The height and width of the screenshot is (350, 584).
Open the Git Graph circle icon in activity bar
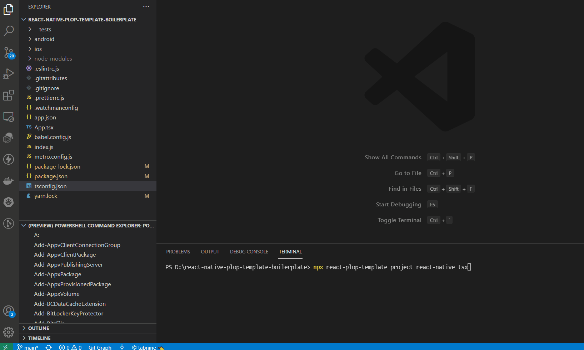[x=9, y=223]
